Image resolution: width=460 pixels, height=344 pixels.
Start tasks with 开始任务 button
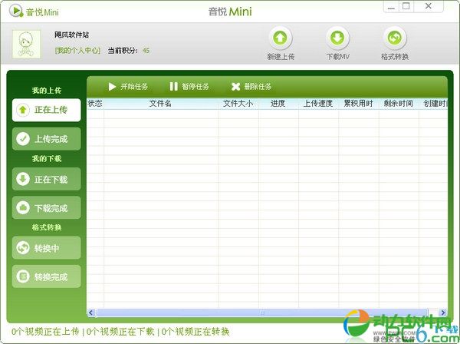(127, 86)
